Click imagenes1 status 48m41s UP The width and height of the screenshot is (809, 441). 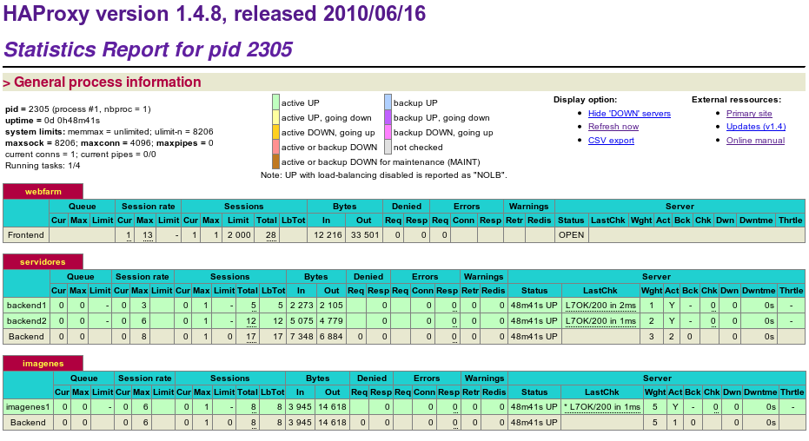[534, 407]
